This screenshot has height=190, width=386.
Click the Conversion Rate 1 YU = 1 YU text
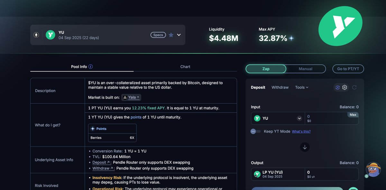119,151
